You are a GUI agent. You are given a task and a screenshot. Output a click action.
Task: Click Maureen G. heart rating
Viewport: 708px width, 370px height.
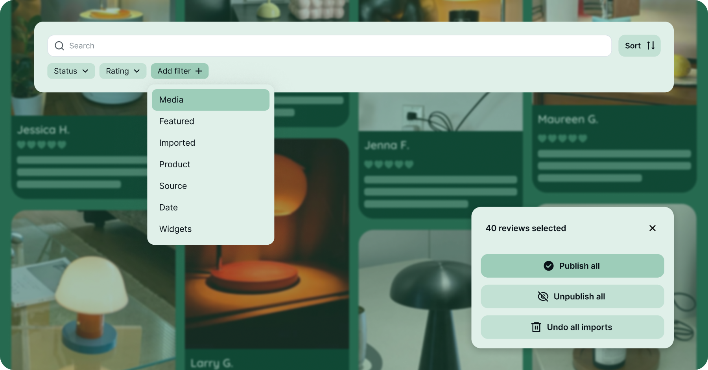click(562, 138)
